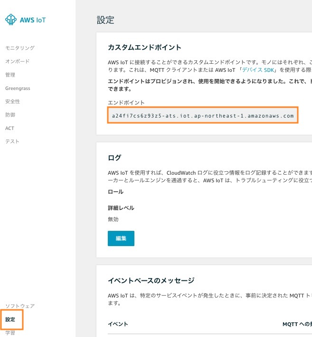Screen dimensions: 312x337
Task: Click the endpoint address field
Action: [x=203, y=115]
